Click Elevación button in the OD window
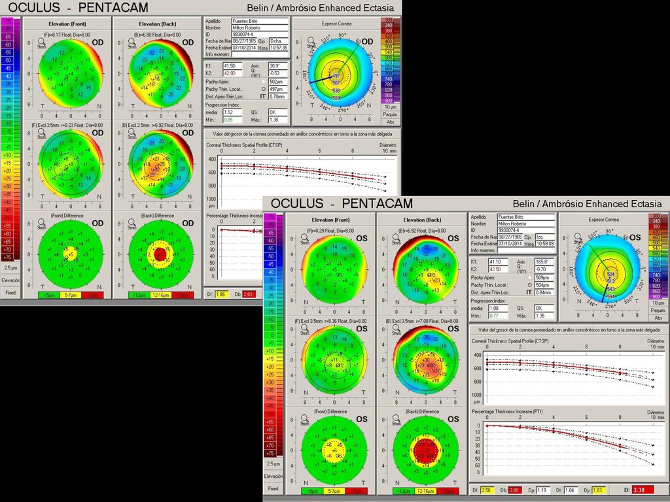The image size is (670, 502). (10, 280)
